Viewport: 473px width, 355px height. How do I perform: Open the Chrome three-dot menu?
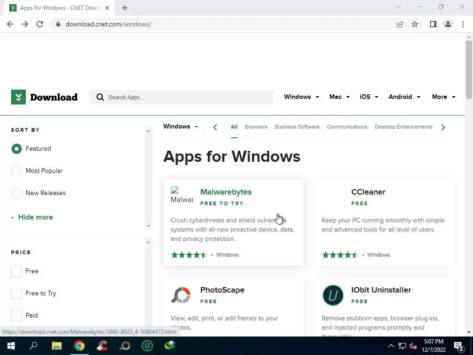463,24
